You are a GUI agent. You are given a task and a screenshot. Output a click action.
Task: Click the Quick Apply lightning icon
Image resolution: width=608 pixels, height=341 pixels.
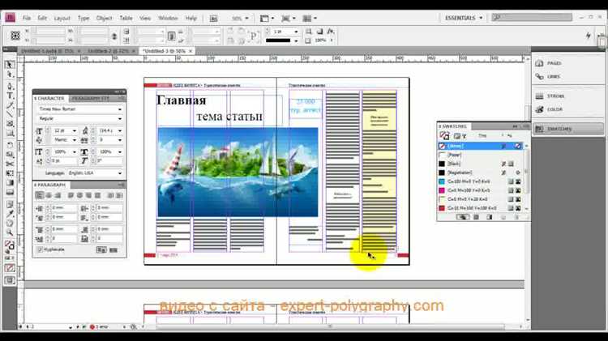pyautogui.click(x=589, y=36)
